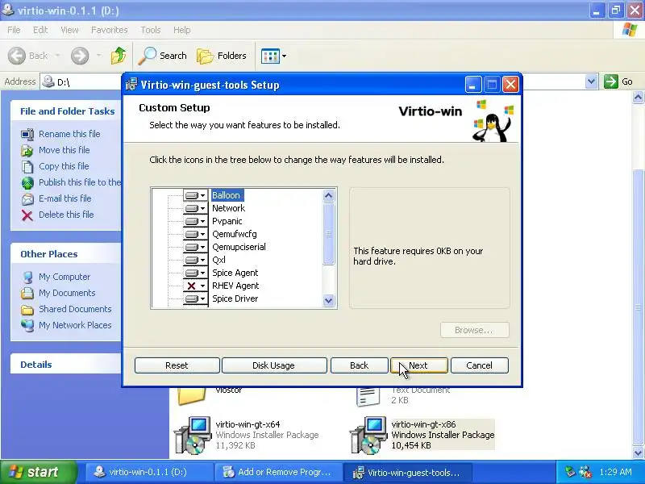This screenshot has height=484, width=645.
Task: Open the Qemupciserial feature install dropdown
Action: point(195,247)
